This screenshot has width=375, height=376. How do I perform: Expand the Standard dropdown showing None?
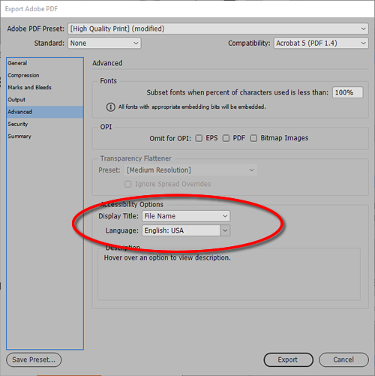click(104, 43)
